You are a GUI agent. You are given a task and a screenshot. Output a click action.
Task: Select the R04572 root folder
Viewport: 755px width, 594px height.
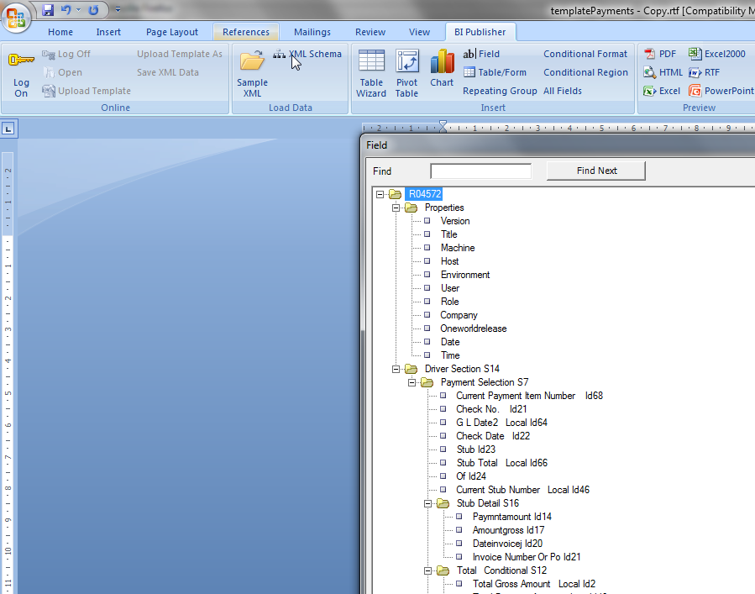coord(424,194)
